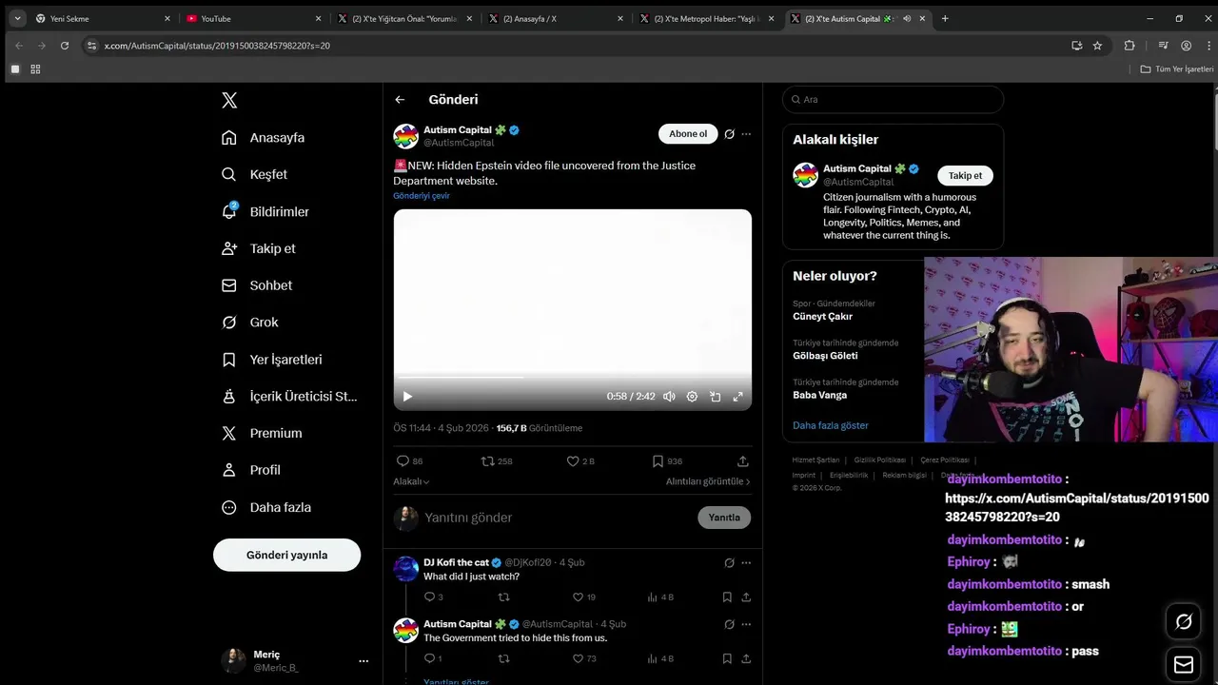Open Tüm Yer İşaretleri folder
The width and height of the screenshot is (1218, 685).
click(x=1177, y=69)
